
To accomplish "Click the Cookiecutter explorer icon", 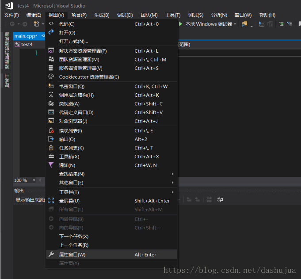I will 51,76.
